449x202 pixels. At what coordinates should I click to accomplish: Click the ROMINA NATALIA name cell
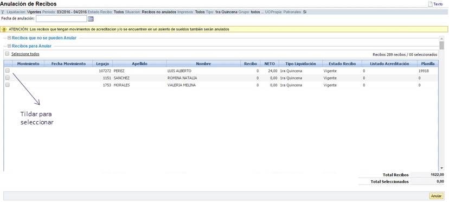coord(182,78)
